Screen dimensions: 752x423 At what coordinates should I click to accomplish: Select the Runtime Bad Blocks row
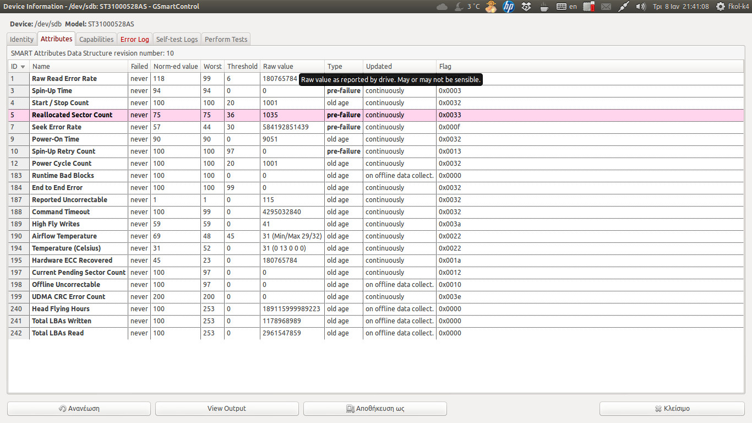tap(376, 176)
